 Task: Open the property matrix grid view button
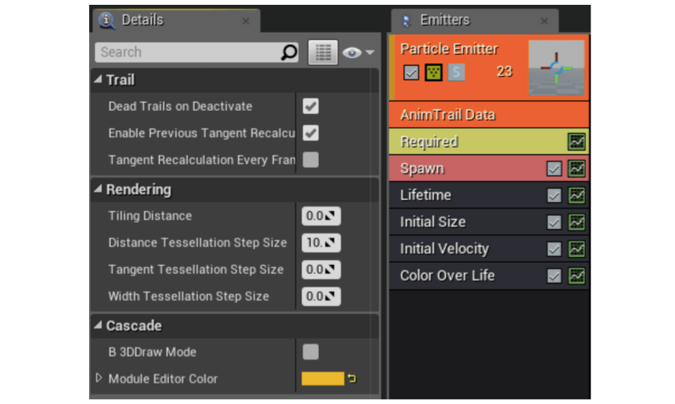pos(323,53)
